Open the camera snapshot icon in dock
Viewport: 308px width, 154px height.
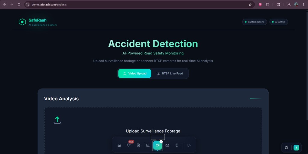point(167,145)
